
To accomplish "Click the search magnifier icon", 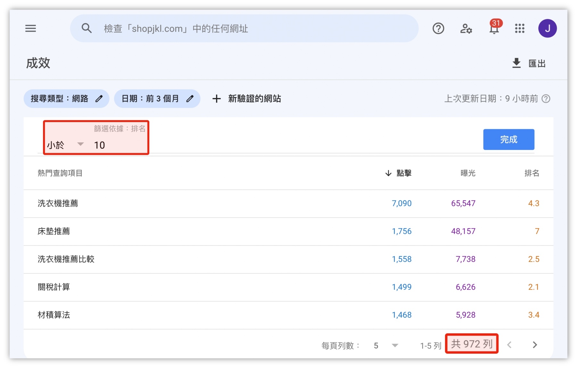I will (x=87, y=29).
